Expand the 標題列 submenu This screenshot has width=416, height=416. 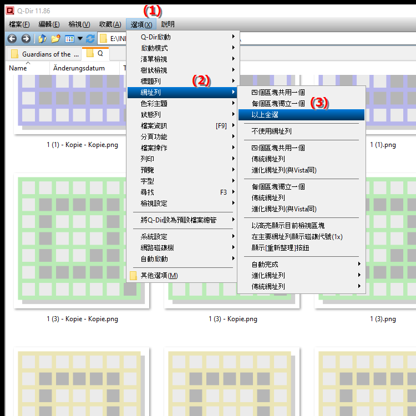pyautogui.click(x=183, y=81)
